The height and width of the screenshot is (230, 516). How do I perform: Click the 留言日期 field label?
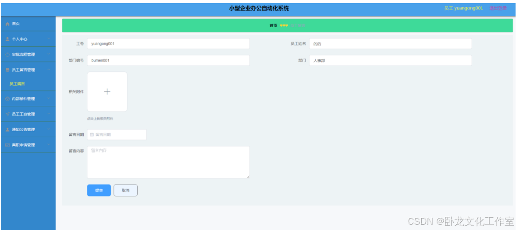[76, 135]
